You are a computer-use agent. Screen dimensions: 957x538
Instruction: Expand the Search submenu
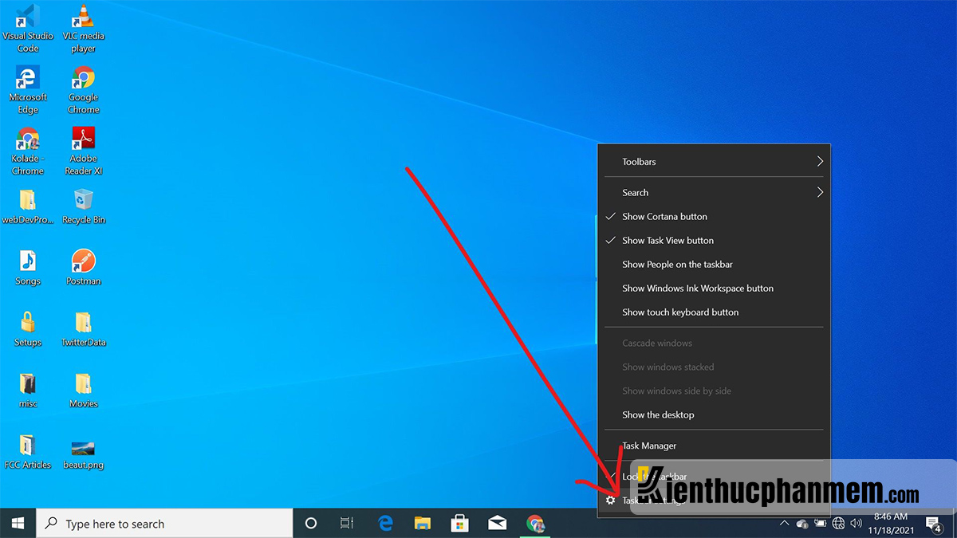(714, 192)
